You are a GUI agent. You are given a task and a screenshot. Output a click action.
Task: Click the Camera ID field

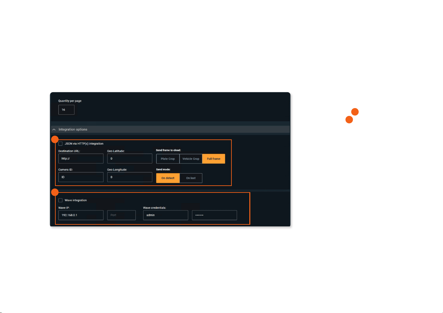click(x=81, y=177)
